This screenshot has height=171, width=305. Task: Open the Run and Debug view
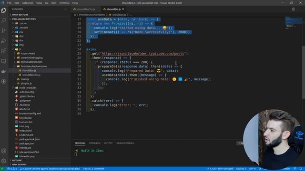(4, 41)
